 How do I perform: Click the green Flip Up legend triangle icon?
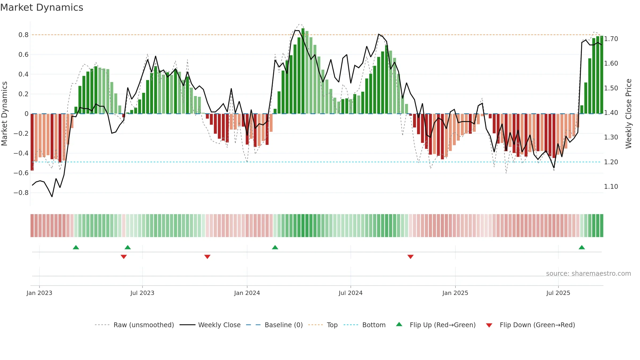(x=399, y=324)
